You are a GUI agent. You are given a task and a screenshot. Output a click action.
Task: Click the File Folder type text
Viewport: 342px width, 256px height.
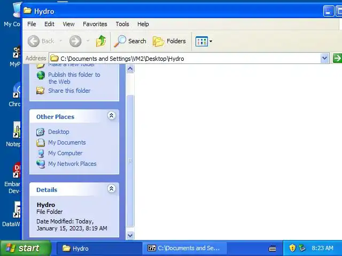pos(49,212)
